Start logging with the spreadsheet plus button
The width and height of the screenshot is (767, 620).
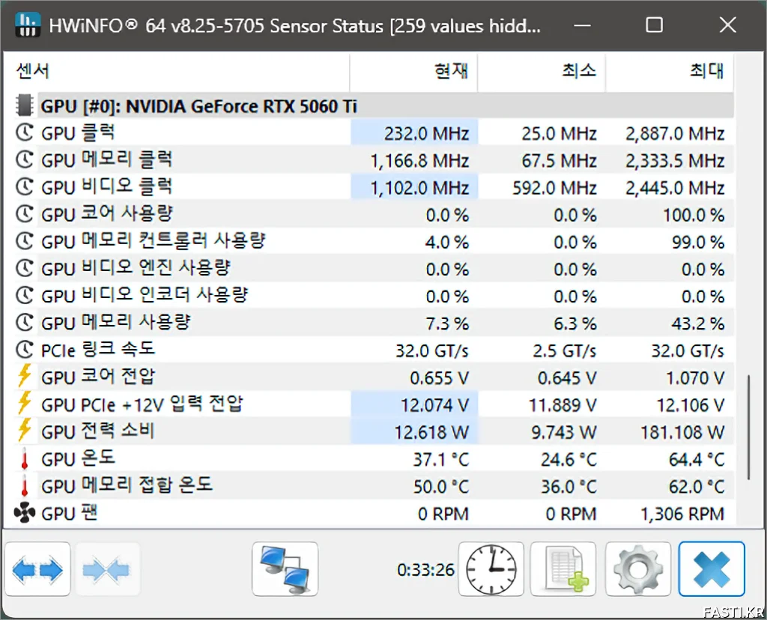pos(563,569)
